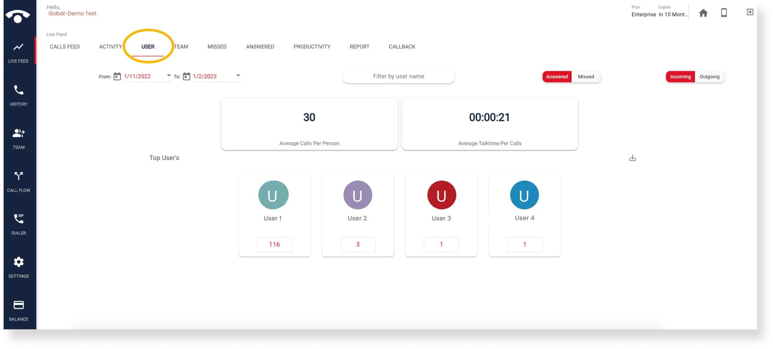This screenshot has height=349, width=773.
Task: Expand the To date dropdown
Action: click(238, 75)
